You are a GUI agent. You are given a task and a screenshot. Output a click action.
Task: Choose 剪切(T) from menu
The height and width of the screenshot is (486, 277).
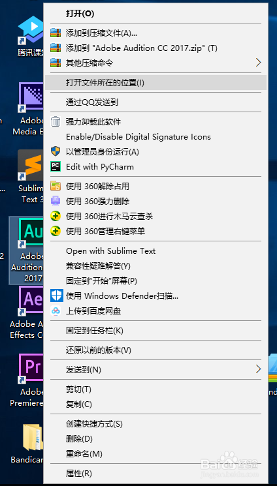(x=156, y=389)
